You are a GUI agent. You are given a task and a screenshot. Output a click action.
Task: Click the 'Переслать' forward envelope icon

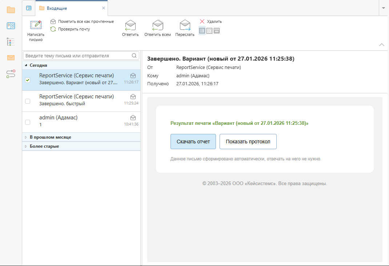(185, 25)
